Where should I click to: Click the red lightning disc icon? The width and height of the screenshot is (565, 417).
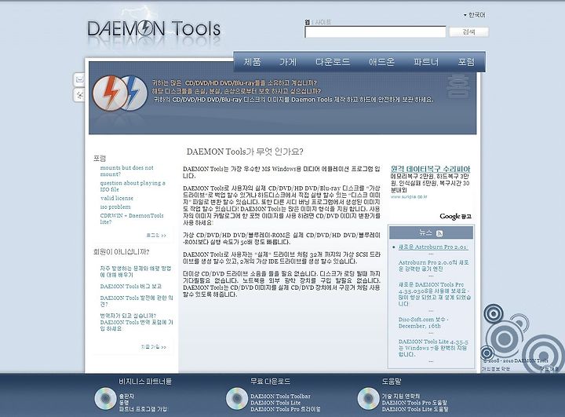[110, 93]
